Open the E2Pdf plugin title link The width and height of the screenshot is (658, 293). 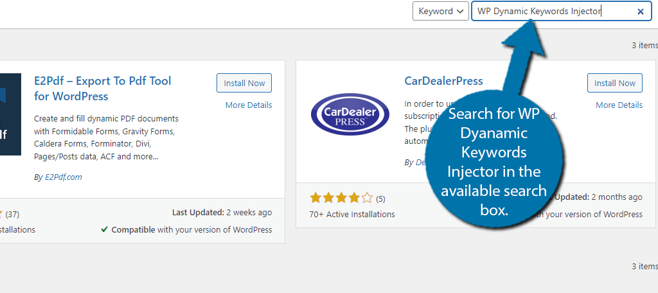[x=103, y=89]
